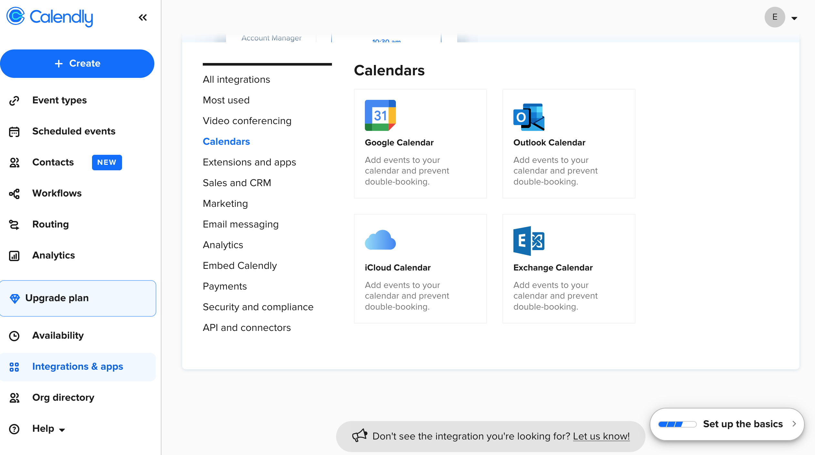Select API and connectors category
815x455 pixels.
(x=247, y=328)
